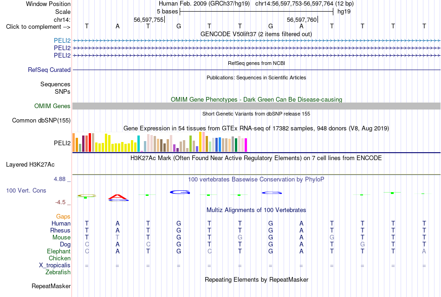Click the 4.88 PhyloP upper scale value
Image resolution: width=441 pixels, height=297 pixels.
[59, 179]
